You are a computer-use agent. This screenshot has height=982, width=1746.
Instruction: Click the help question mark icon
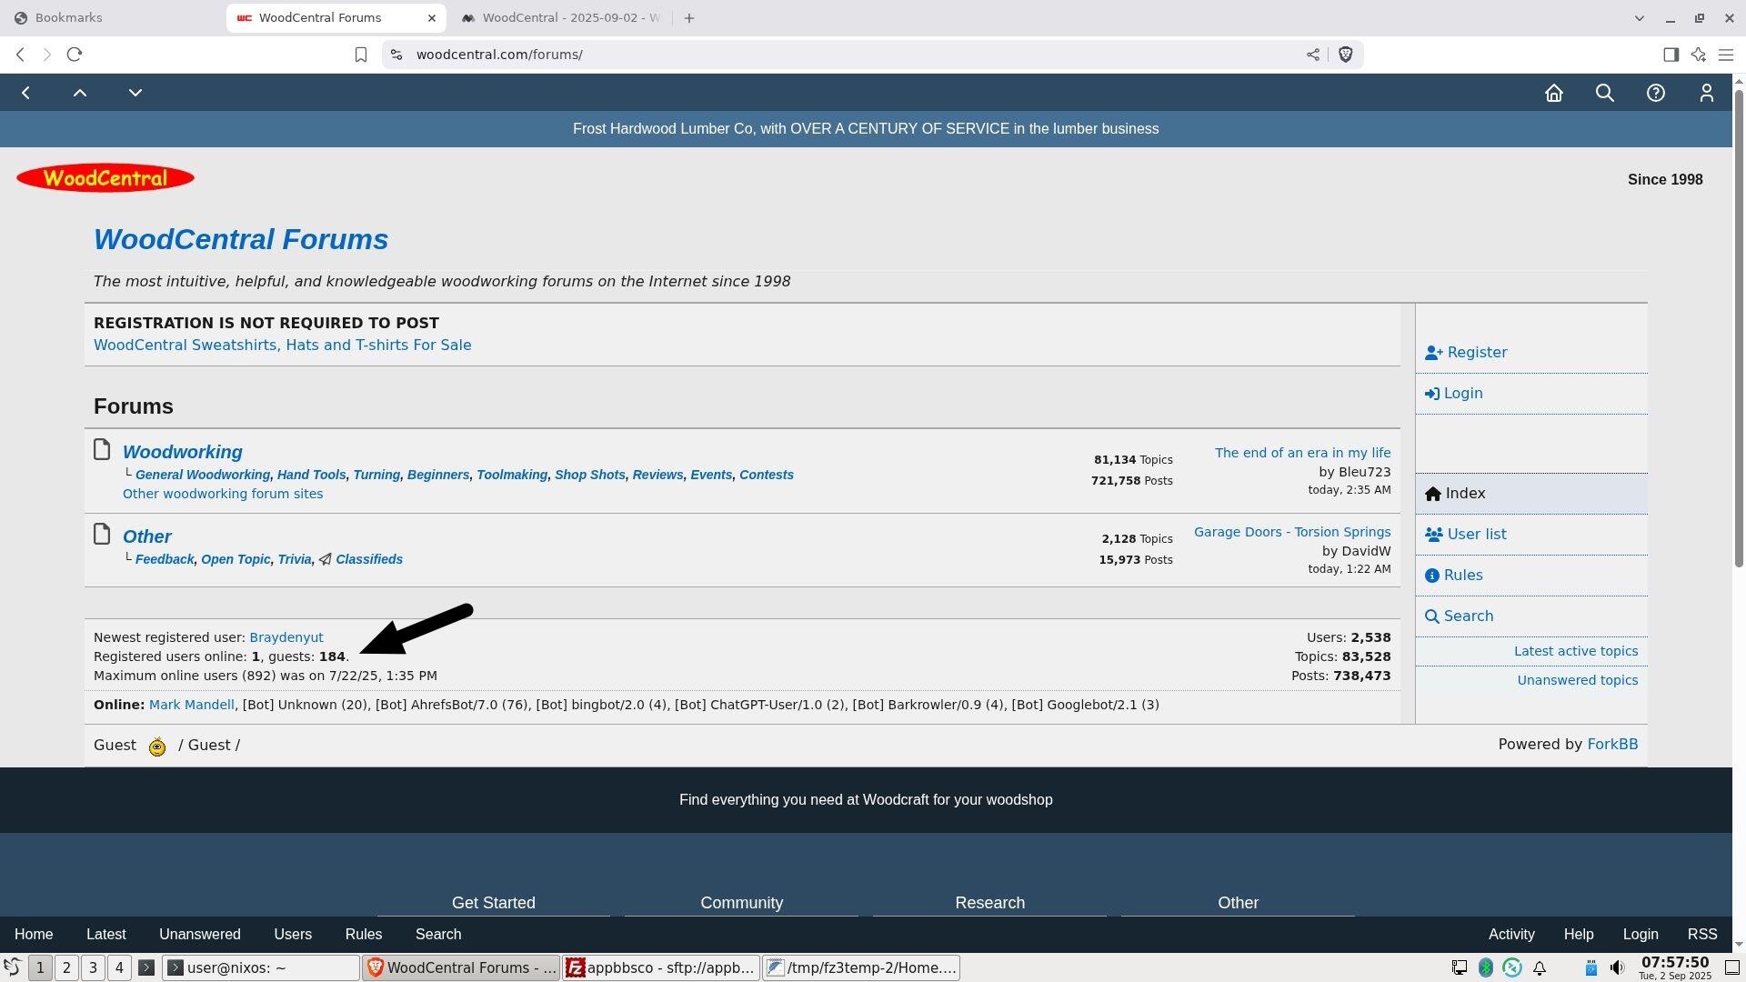1655,93
